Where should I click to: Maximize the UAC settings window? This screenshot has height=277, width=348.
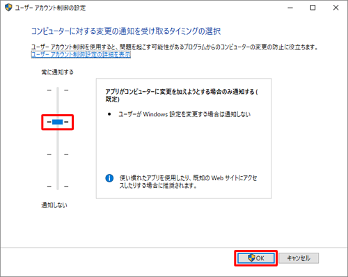click(x=313, y=8)
